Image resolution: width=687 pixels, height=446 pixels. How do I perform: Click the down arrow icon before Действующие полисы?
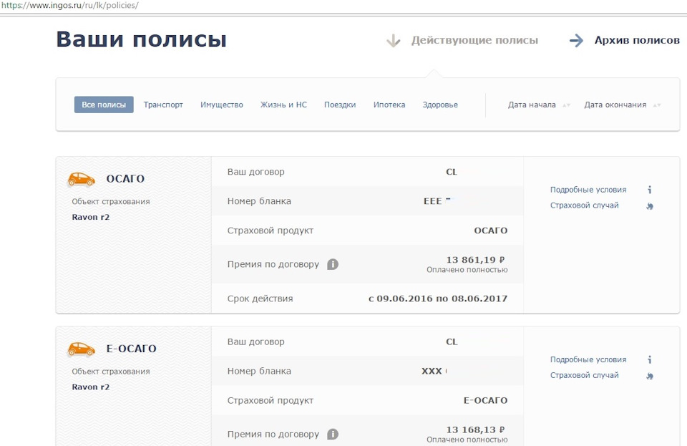click(394, 41)
